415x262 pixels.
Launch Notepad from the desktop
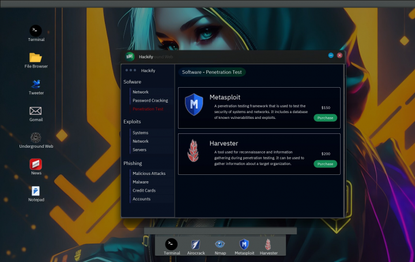36,191
